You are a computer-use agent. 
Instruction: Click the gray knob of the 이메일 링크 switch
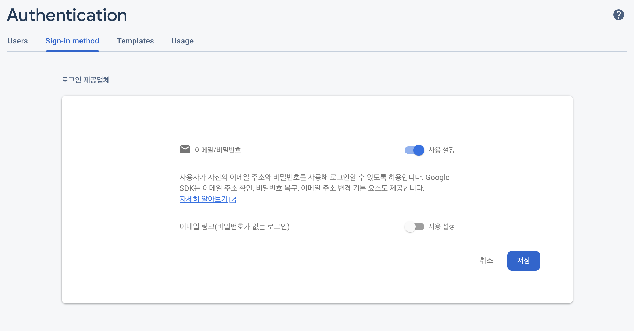(x=410, y=226)
